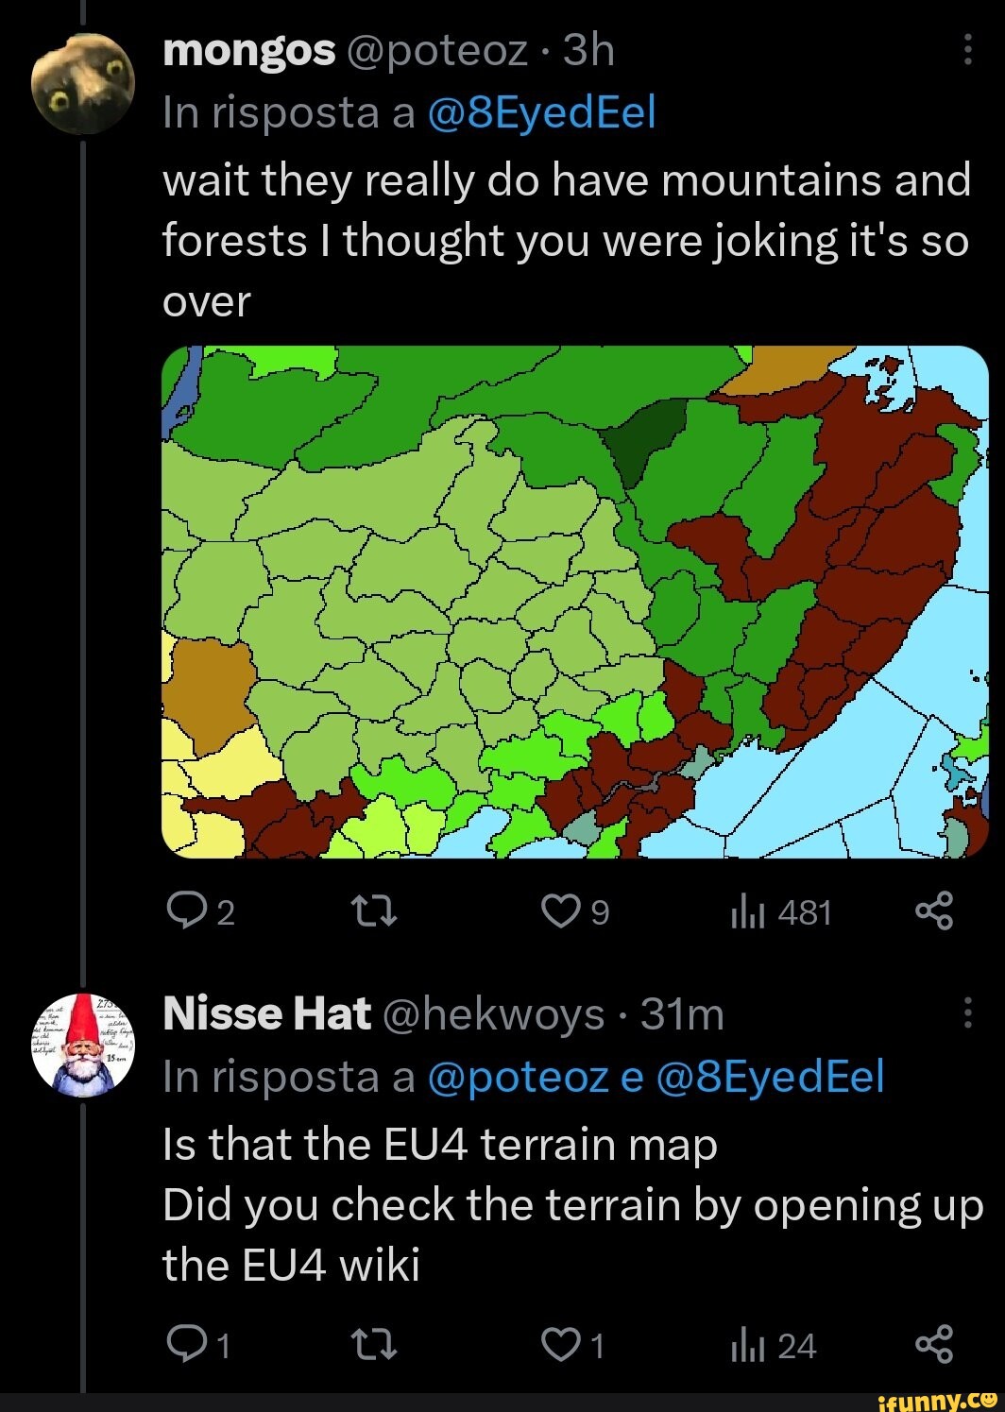The height and width of the screenshot is (1412, 1005).
Task: View analytics on the mongos tweet
Action: click(775, 910)
